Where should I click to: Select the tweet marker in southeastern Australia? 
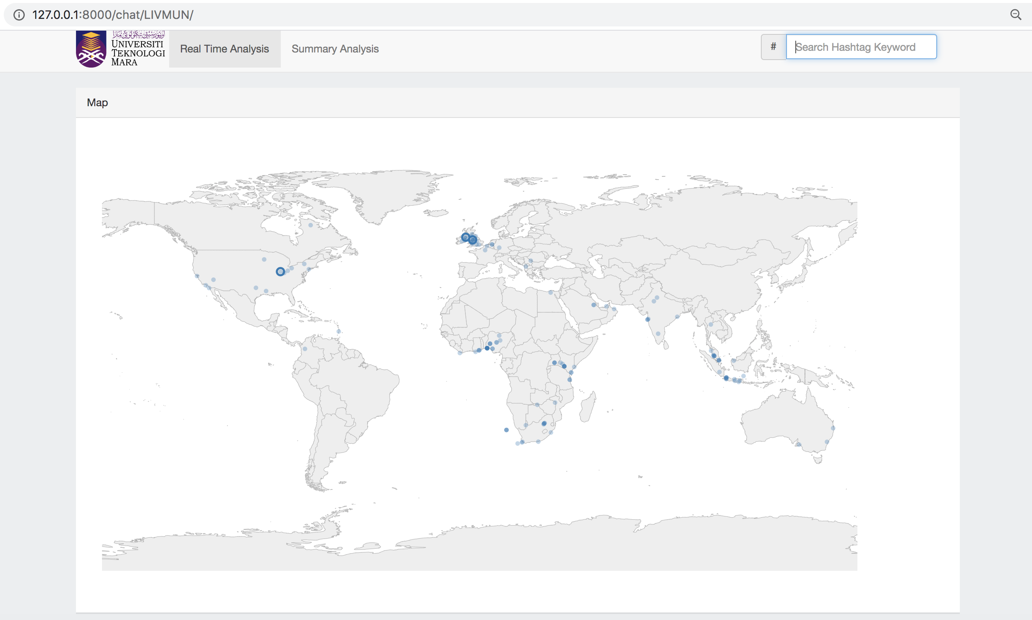point(827,441)
